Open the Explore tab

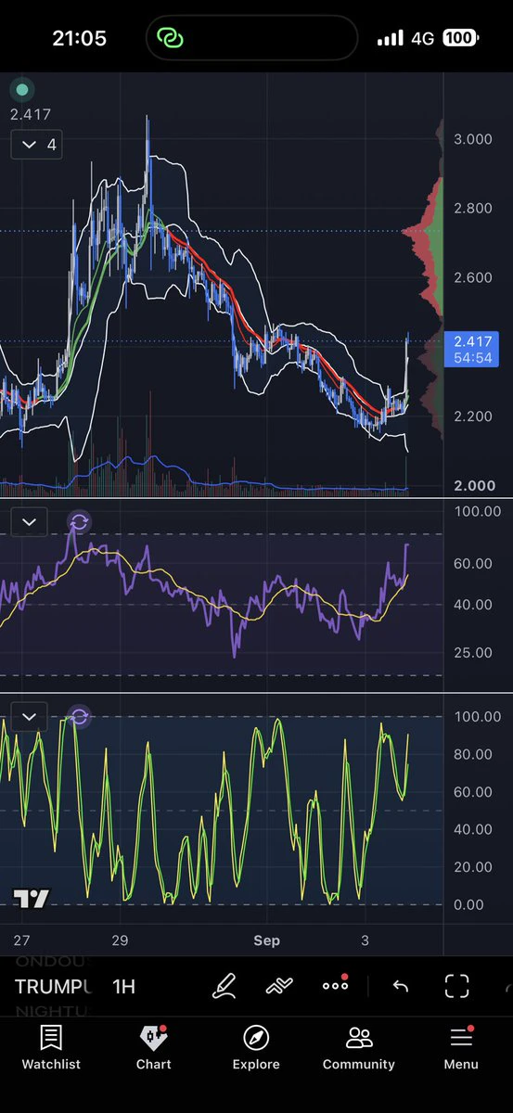click(256, 1048)
